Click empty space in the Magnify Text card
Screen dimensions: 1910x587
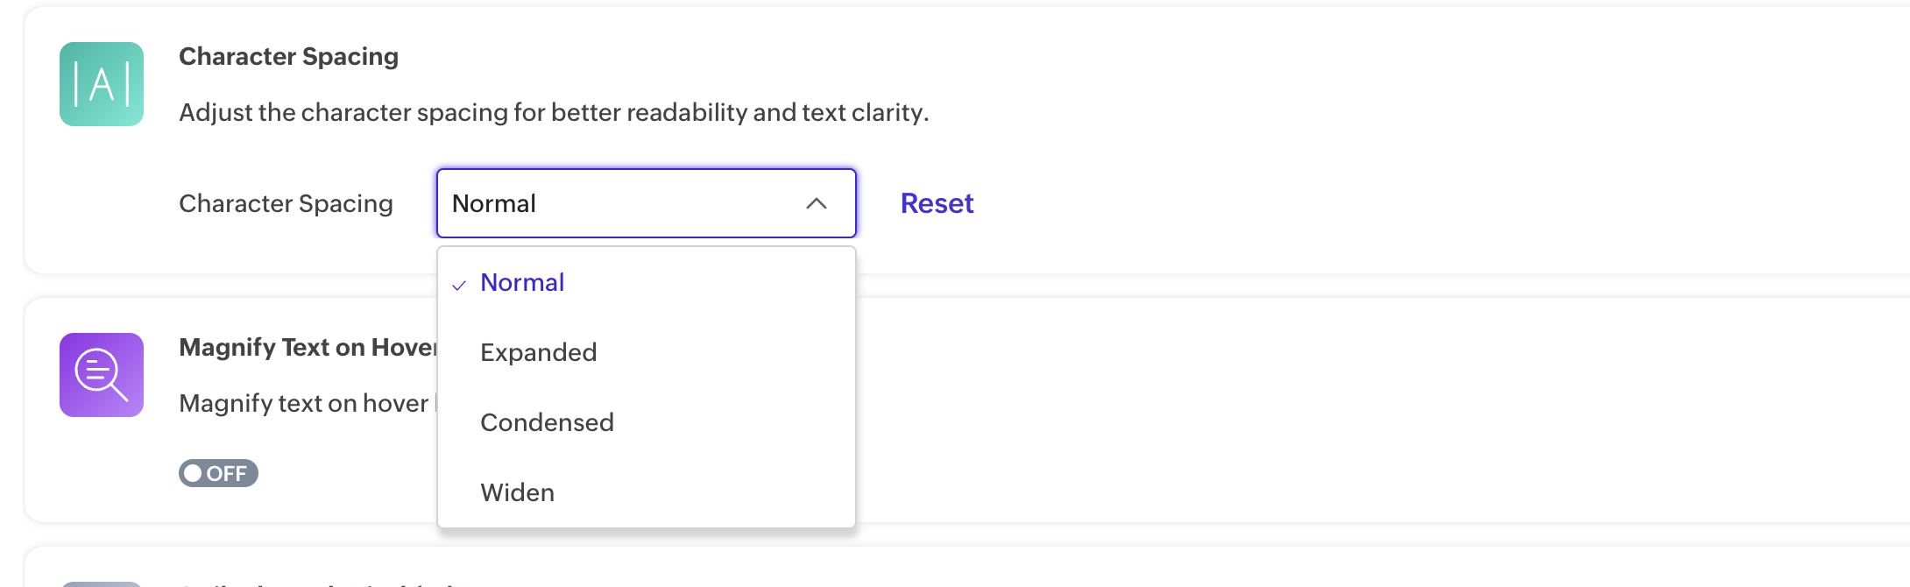click(1314, 412)
